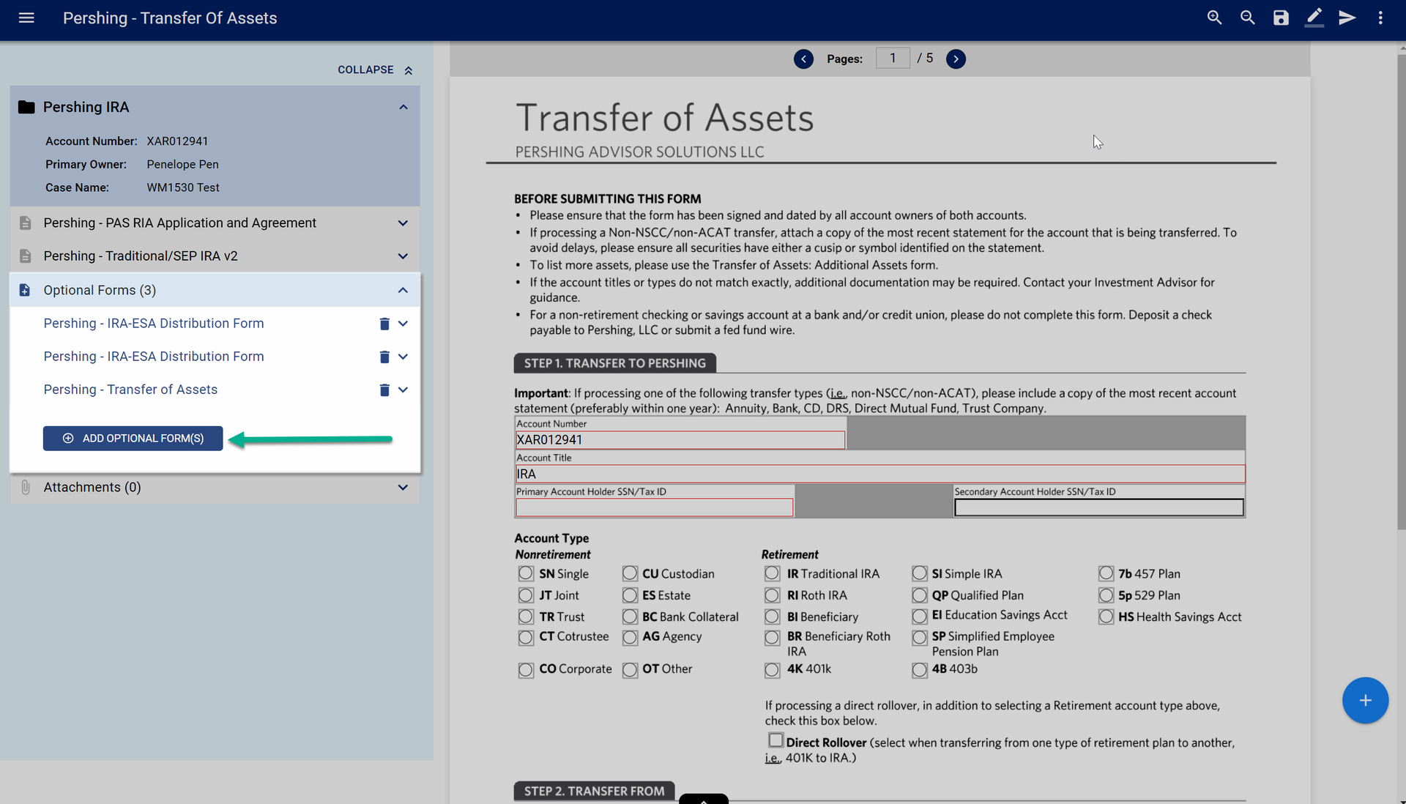
Task: Select BI Beneficiary account type
Action: tap(772, 617)
